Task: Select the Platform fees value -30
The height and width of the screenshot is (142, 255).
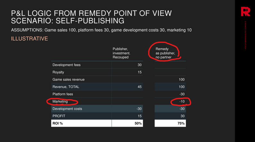Action: 182,94
